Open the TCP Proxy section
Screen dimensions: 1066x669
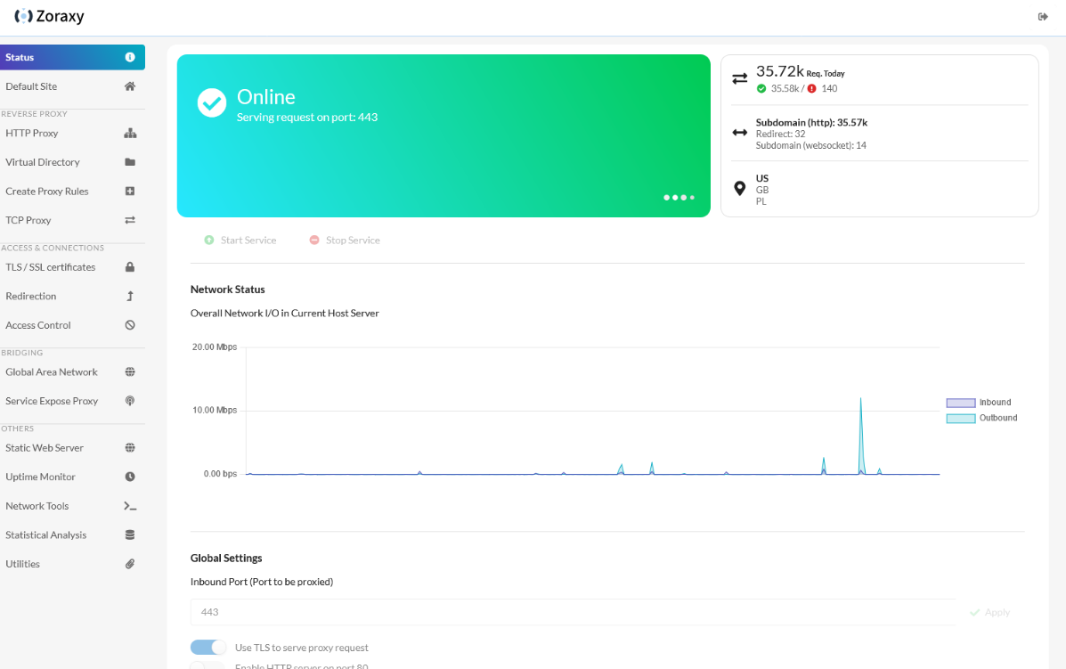(28, 220)
